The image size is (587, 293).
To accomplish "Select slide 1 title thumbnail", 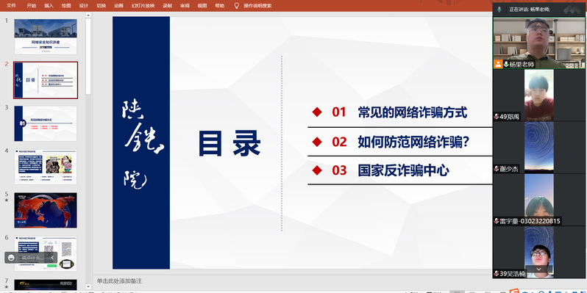I will tap(46, 37).
